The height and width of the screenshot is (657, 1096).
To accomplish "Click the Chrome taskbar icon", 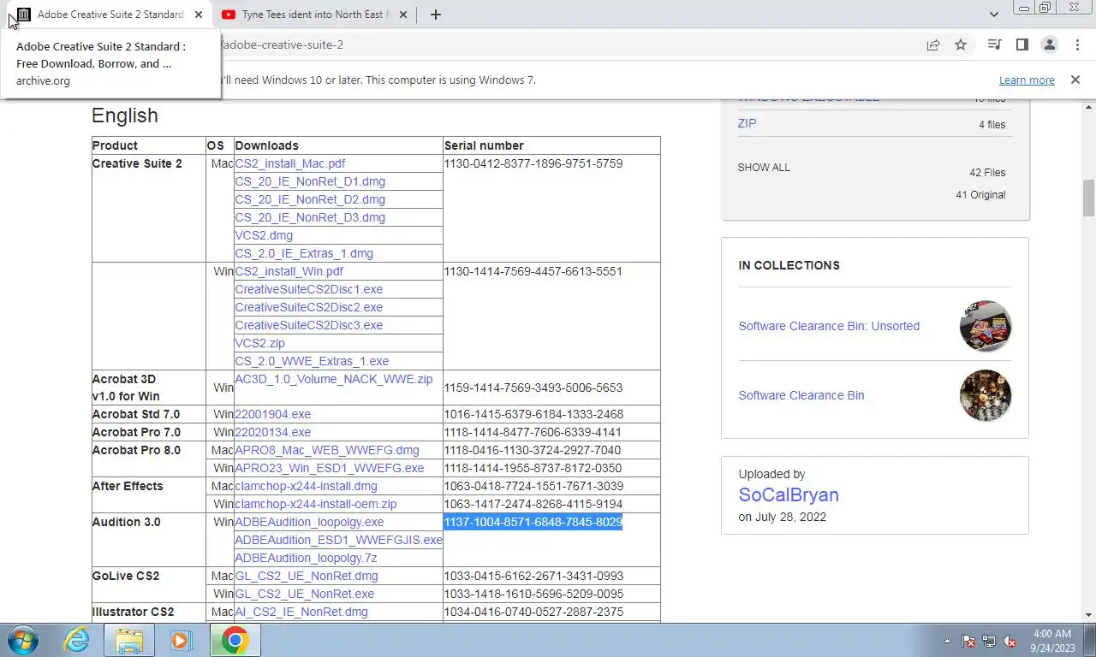I will coord(235,640).
